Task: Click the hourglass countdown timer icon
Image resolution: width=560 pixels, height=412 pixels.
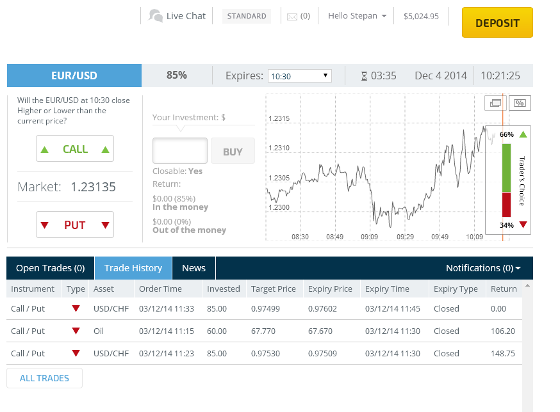Action: pos(365,76)
